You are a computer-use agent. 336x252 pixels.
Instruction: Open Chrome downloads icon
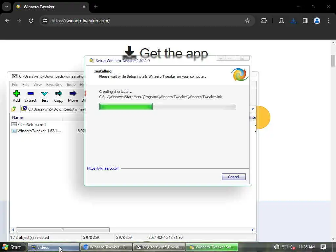pos(293,21)
